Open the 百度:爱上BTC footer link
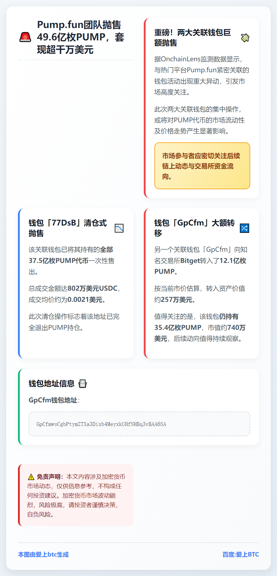277x576 pixels. click(x=241, y=554)
